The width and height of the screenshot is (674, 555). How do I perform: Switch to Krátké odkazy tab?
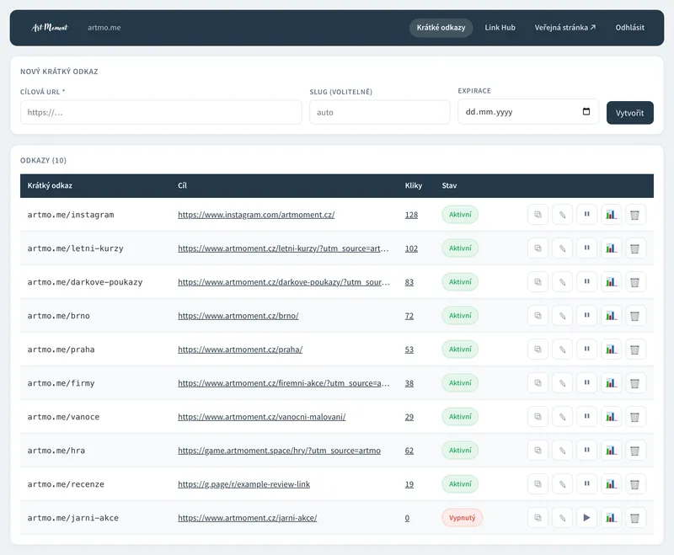pos(441,28)
